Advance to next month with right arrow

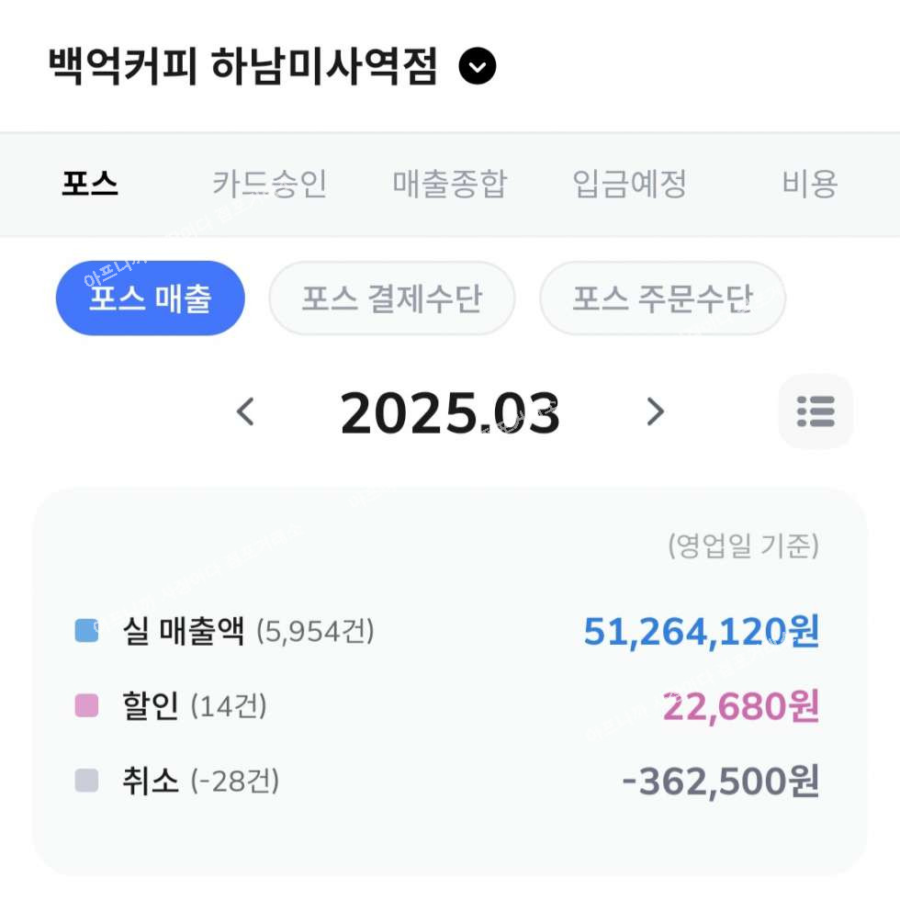(x=654, y=412)
